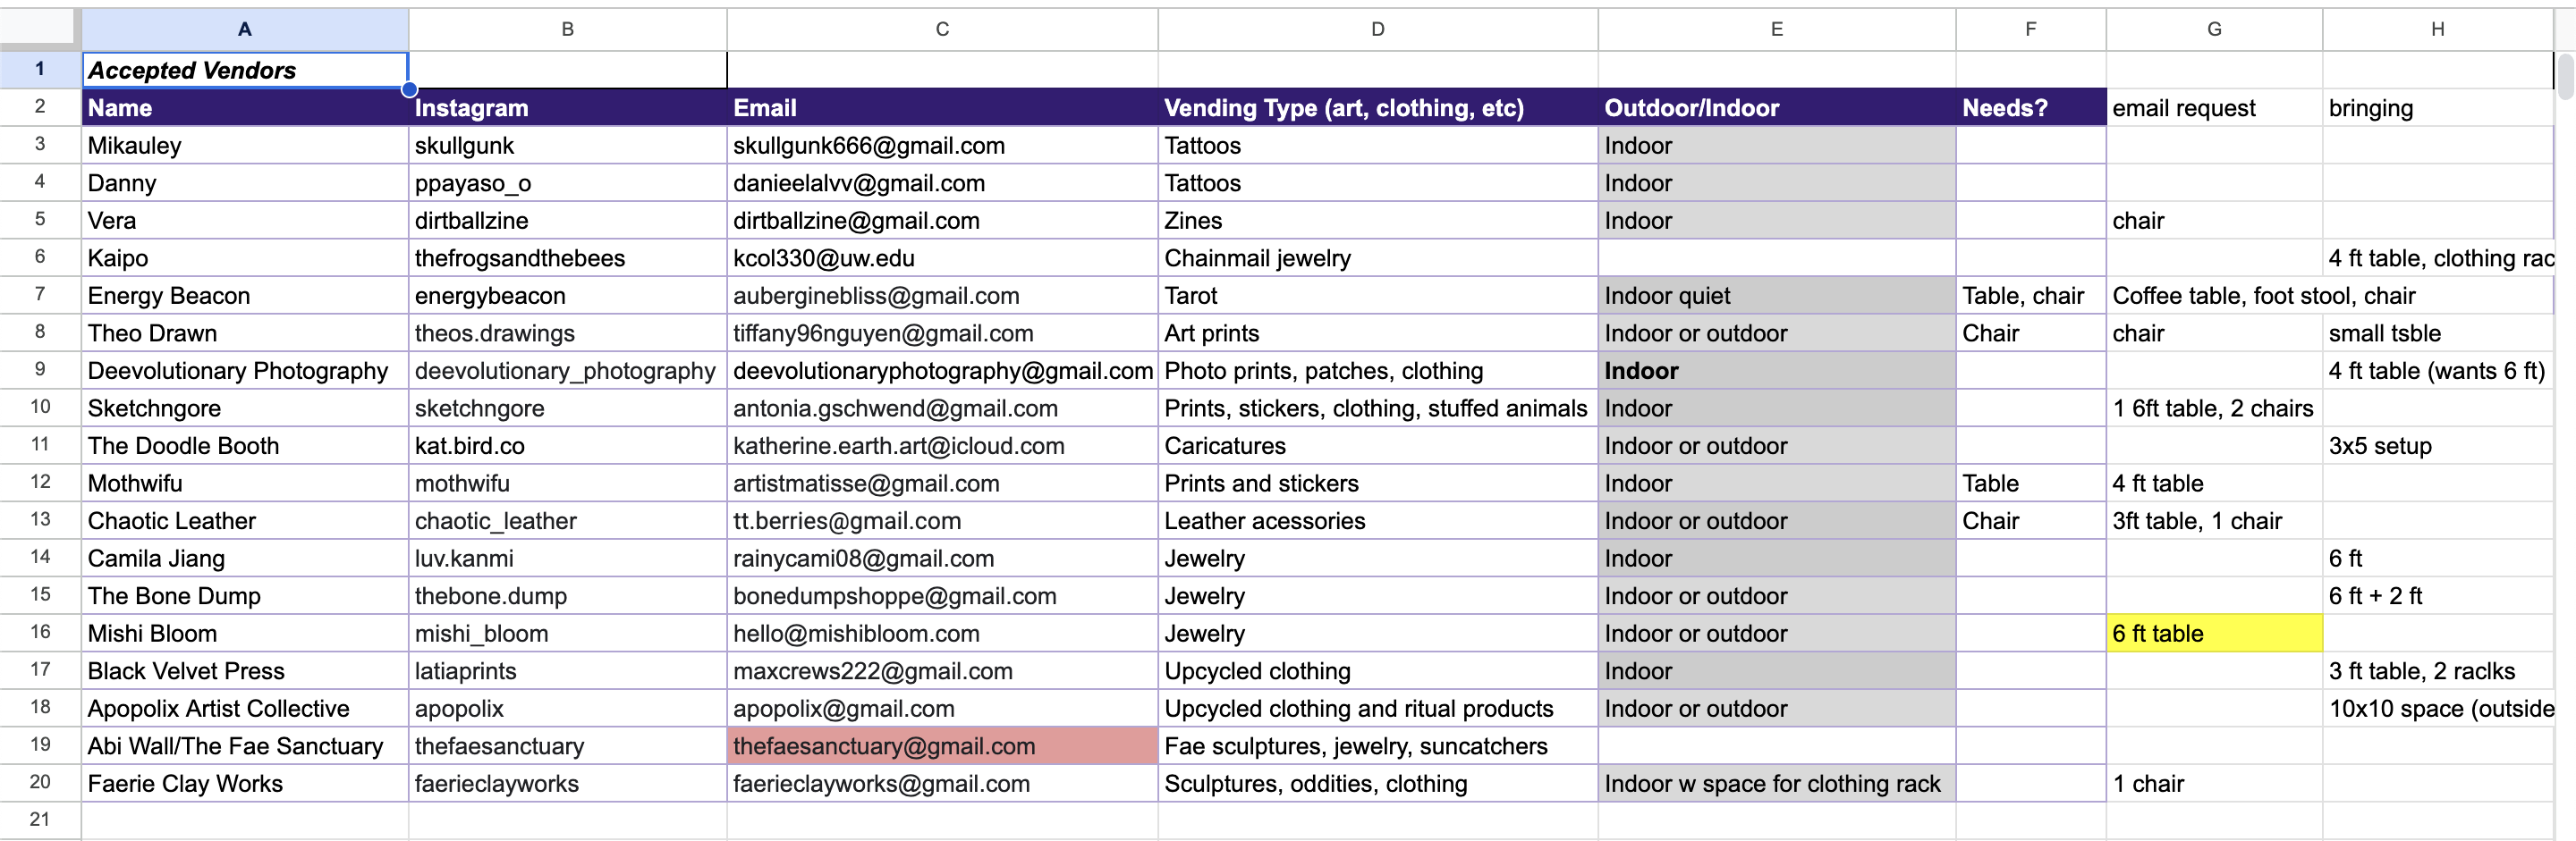
Task: Click the 'Needs?' header cell
Action: click(2031, 107)
